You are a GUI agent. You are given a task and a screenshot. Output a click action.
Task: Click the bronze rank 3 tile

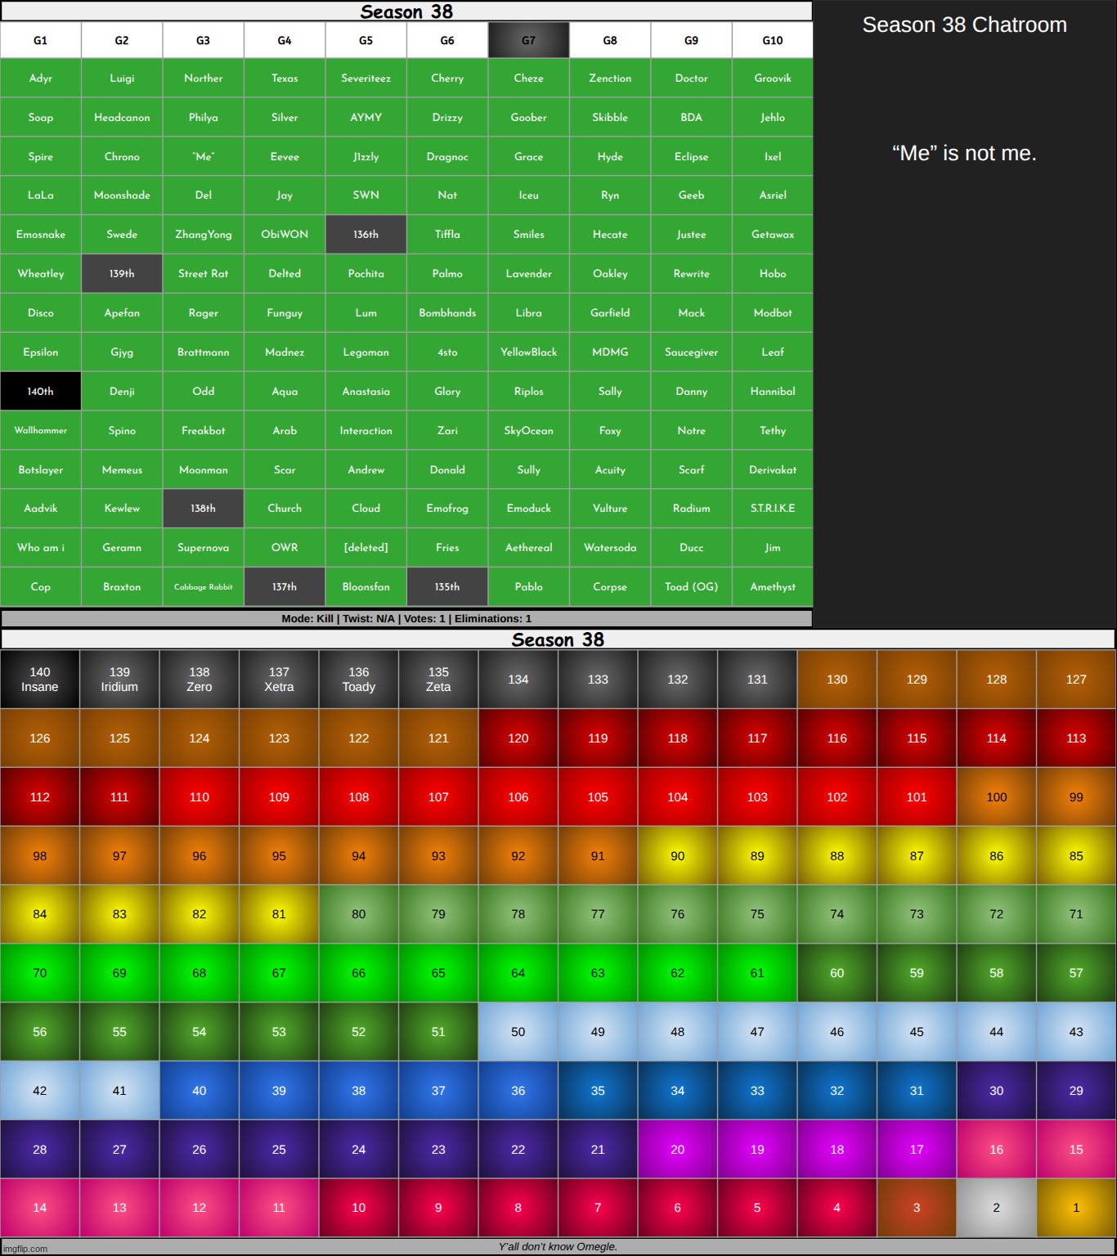(x=916, y=1207)
